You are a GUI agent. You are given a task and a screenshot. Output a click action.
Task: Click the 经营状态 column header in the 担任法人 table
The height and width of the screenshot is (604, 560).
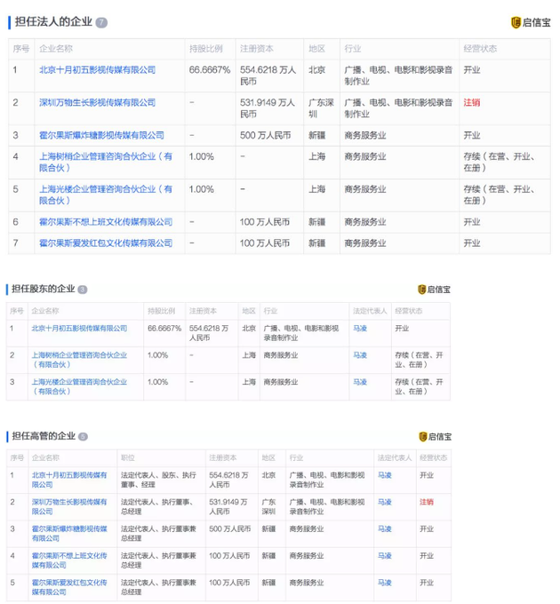pyautogui.click(x=480, y=49)
